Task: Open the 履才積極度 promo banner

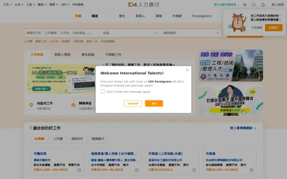Action: click(62, 79)
